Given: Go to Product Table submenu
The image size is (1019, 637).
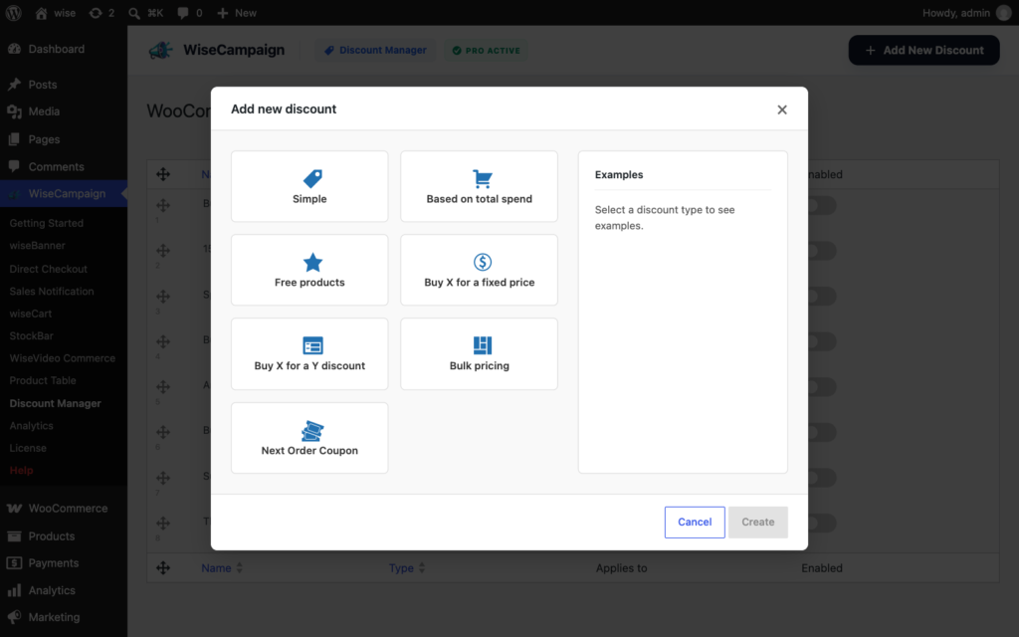Looking at the screenshot, I should click(42, 380).
